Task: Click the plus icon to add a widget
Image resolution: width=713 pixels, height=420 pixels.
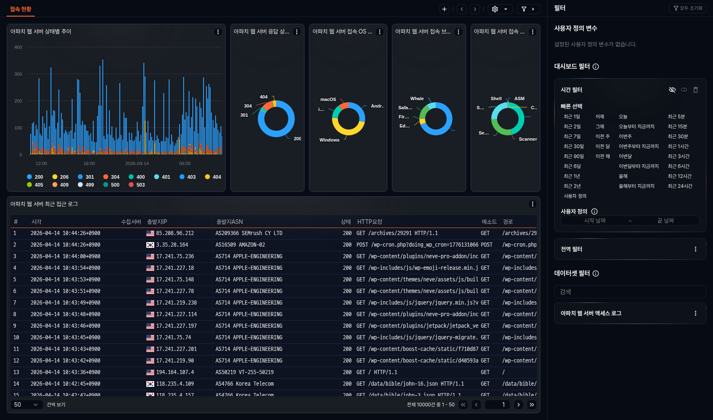Action: pyautogui.click(x=444, y=9)
